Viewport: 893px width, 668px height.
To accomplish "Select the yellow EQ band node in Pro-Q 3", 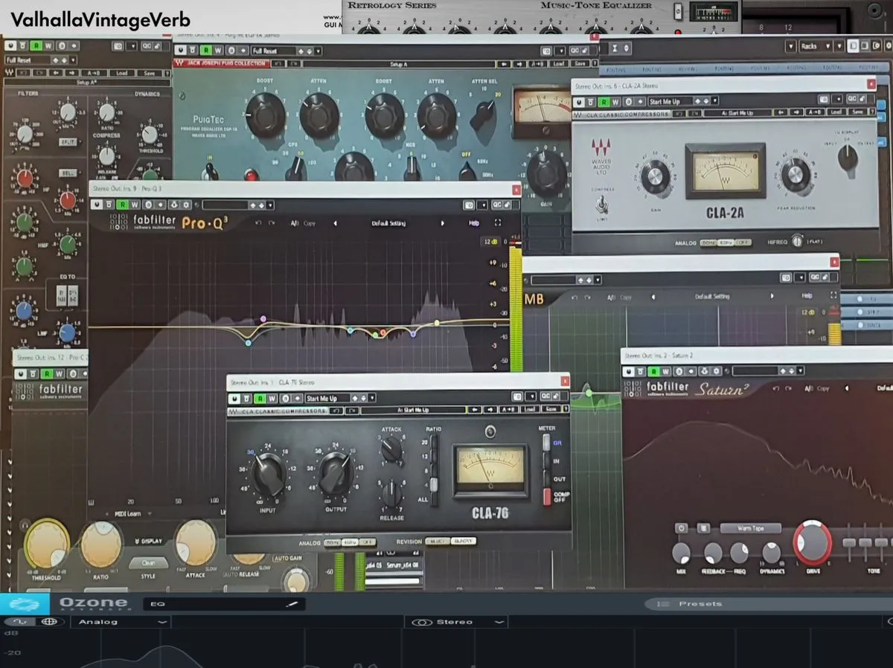I will coord(437,323).
